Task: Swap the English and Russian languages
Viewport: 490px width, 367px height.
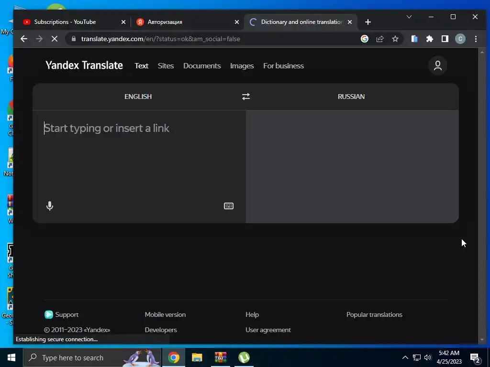Action: tap(246, 97)
